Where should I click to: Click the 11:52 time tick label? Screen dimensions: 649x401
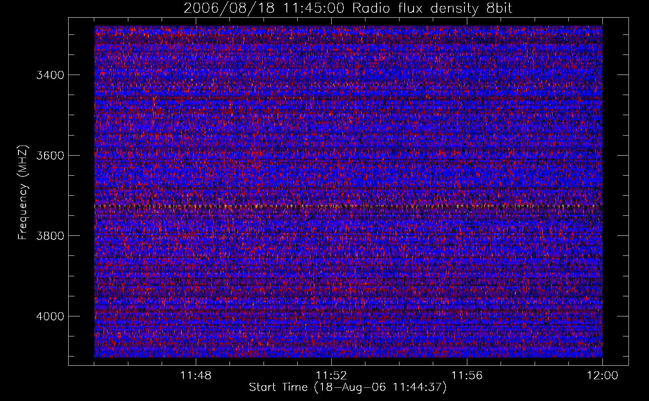331,376
